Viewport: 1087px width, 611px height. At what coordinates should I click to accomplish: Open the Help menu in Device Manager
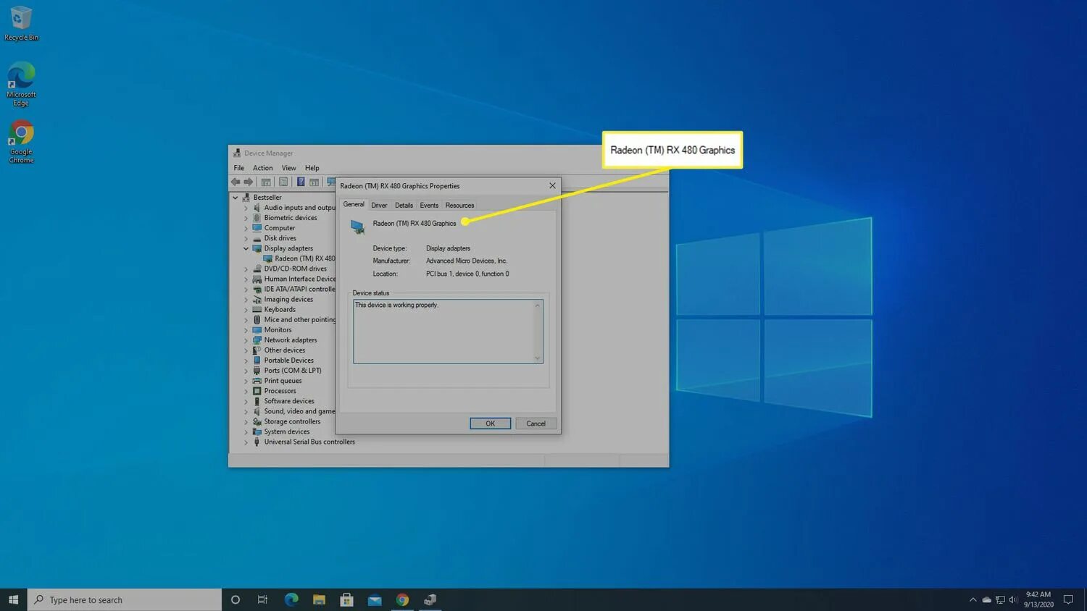312,168
